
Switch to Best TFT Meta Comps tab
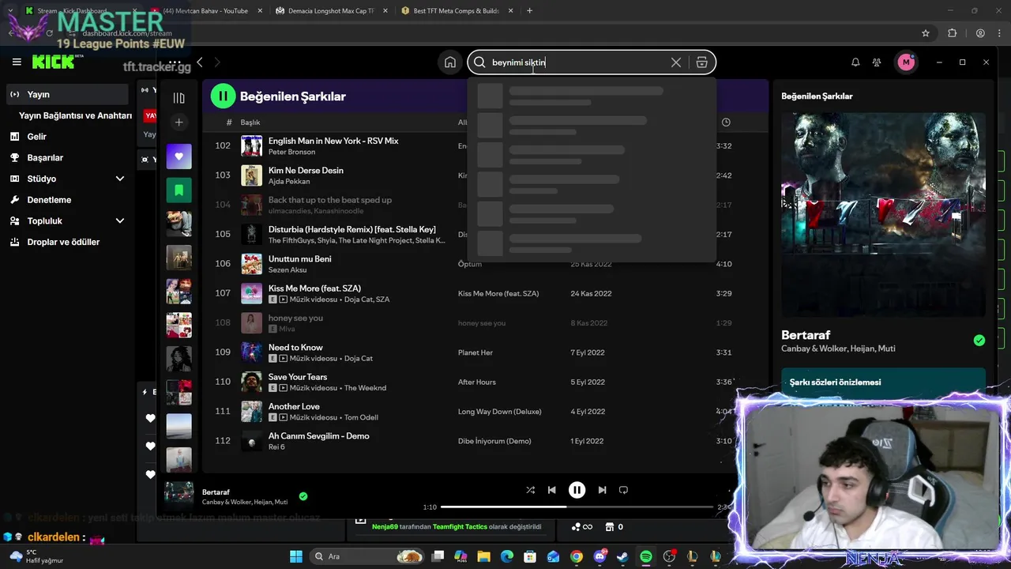click(x=456, y=11)
